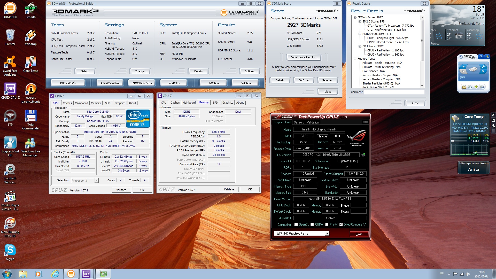
Task: Collapse the HDR/SM3.0 Score: 1111 node
Action: (x=360, y=34)
